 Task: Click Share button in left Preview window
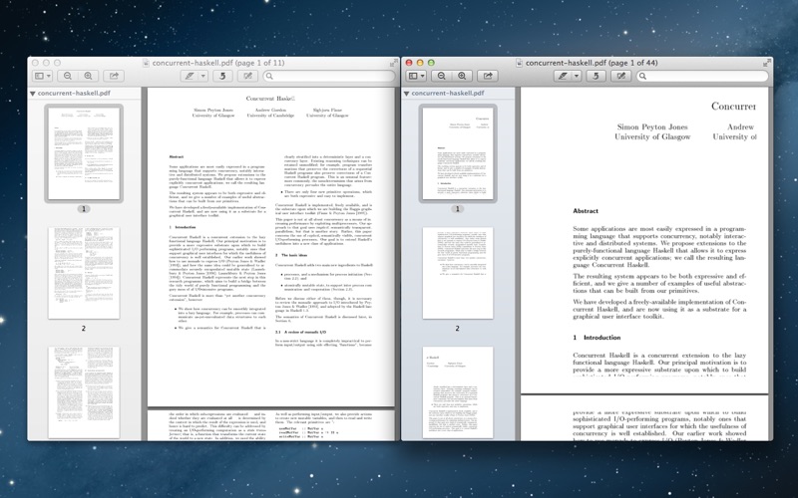coord(114,76)
